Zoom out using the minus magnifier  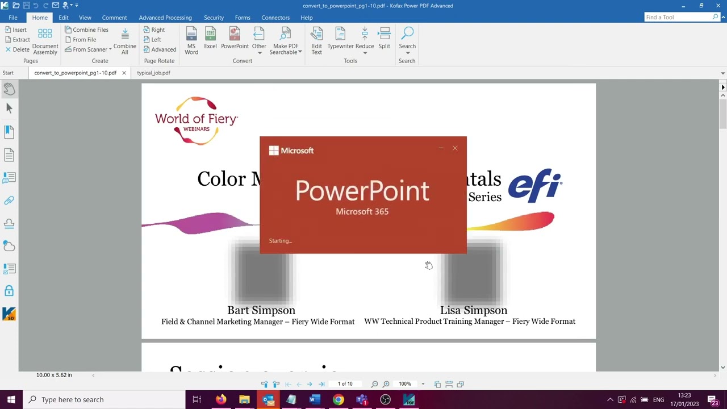(374, 384)
